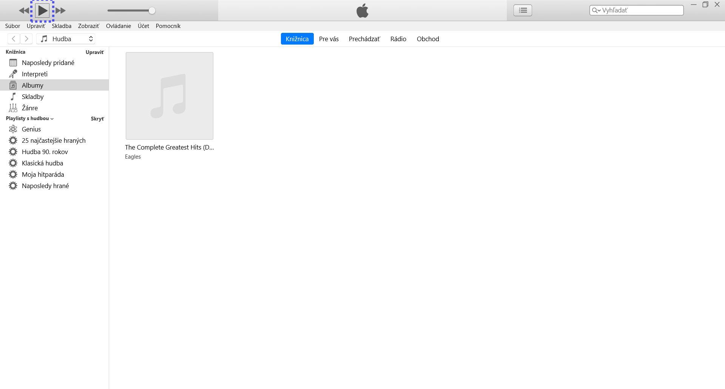
Task: Click Skryť to hide playlists
Action: [97, 119]
